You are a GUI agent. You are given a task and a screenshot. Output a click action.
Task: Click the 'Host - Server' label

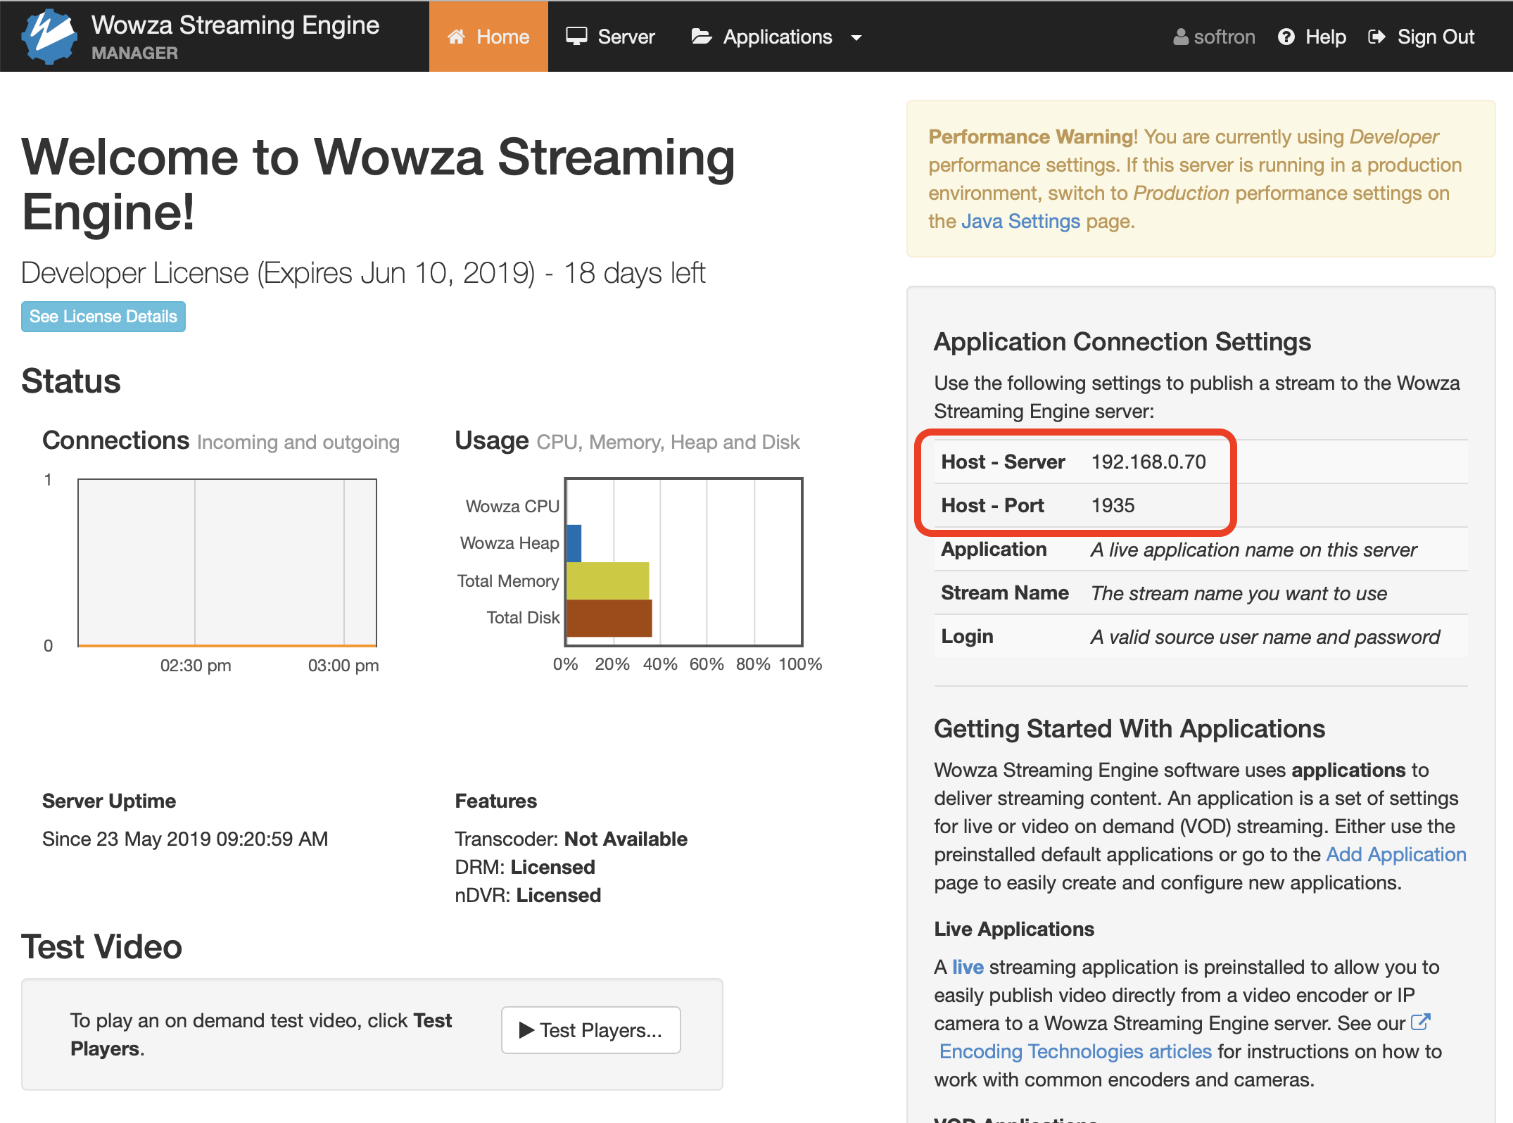1004,462
